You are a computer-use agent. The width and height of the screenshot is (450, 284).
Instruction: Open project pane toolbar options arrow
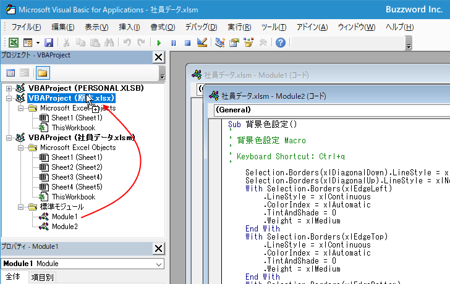click(x=162, y=73)
